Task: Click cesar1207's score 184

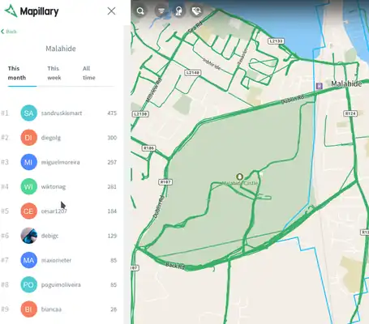Action: pos(112,211)
